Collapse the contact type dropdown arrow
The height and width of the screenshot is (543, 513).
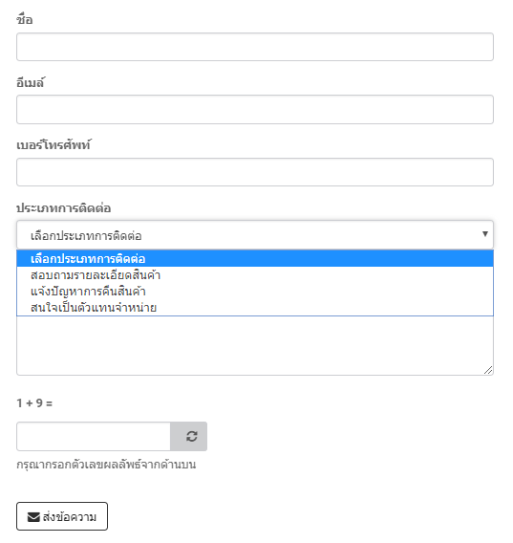pyautogui.click(x=485, y=234)
